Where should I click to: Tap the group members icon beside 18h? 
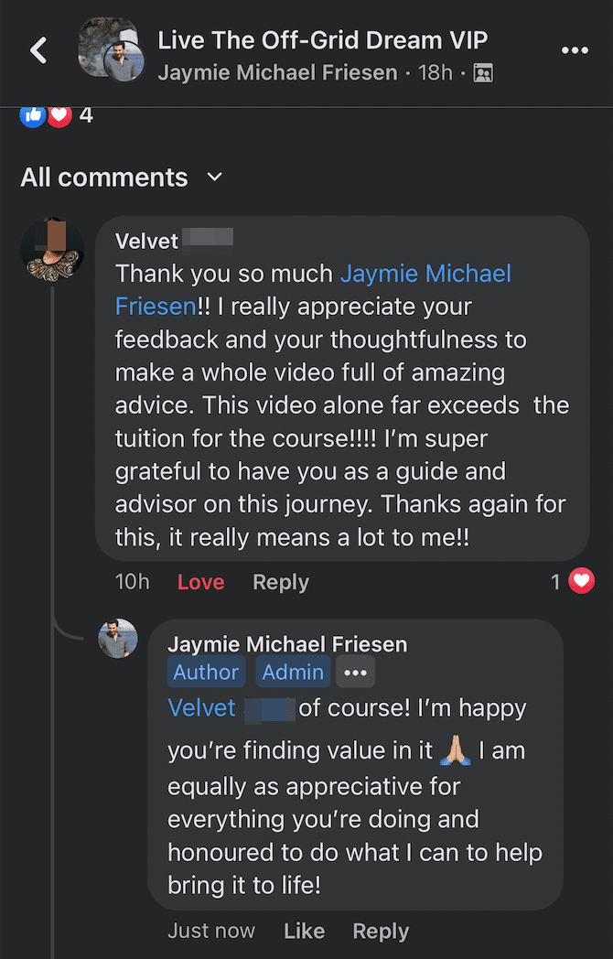pos(483,73)
